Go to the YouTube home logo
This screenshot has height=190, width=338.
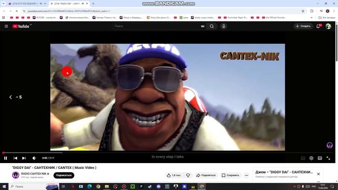pyautogui.click(x=21, y=26)
